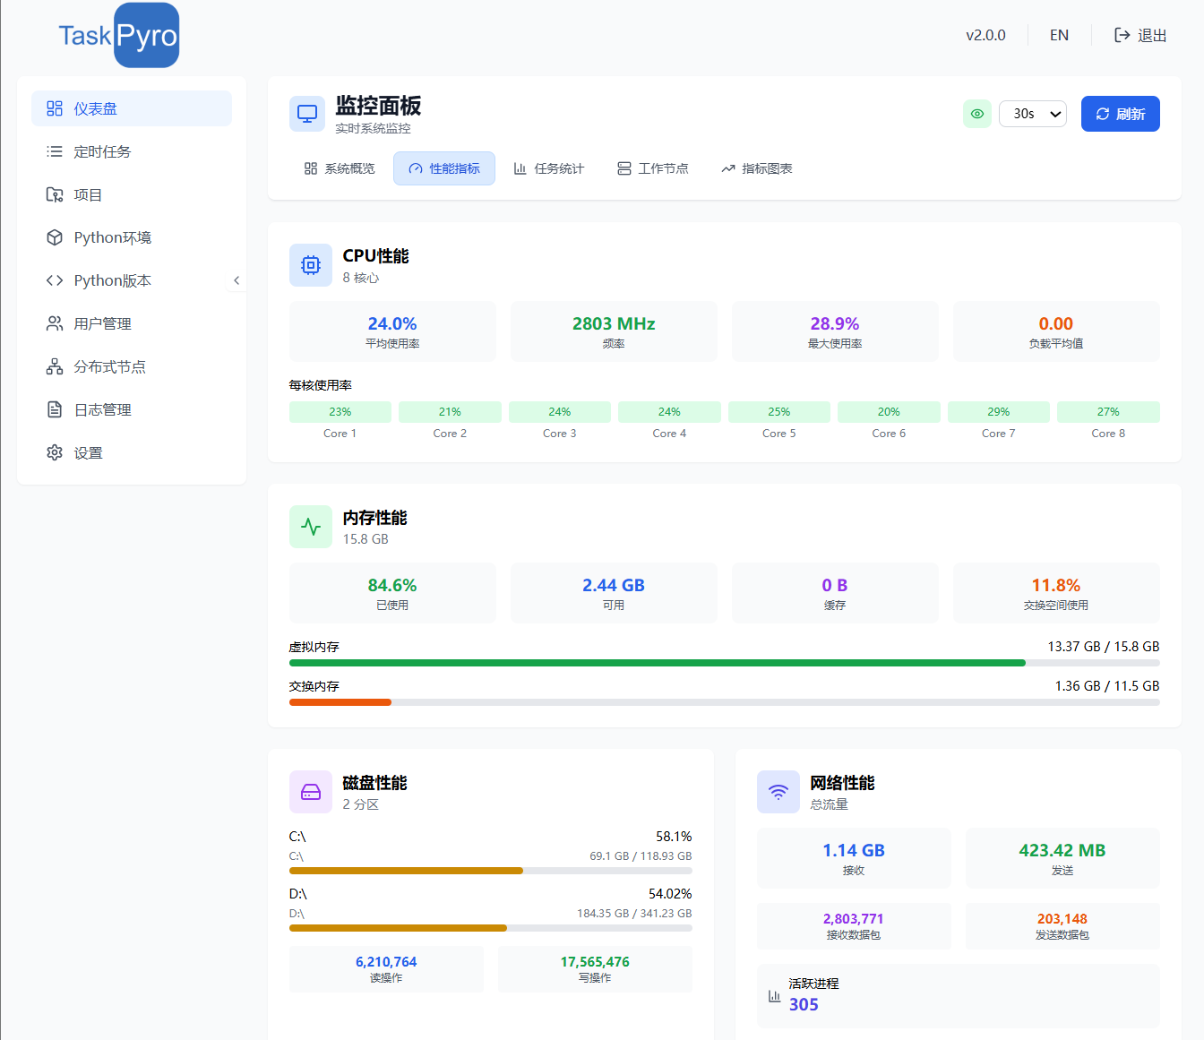Image resolution: width=1204 pixels, height=1040 pixels.
Task: Click the 28.9% 最大使用率 card
Action: (835, 331)
